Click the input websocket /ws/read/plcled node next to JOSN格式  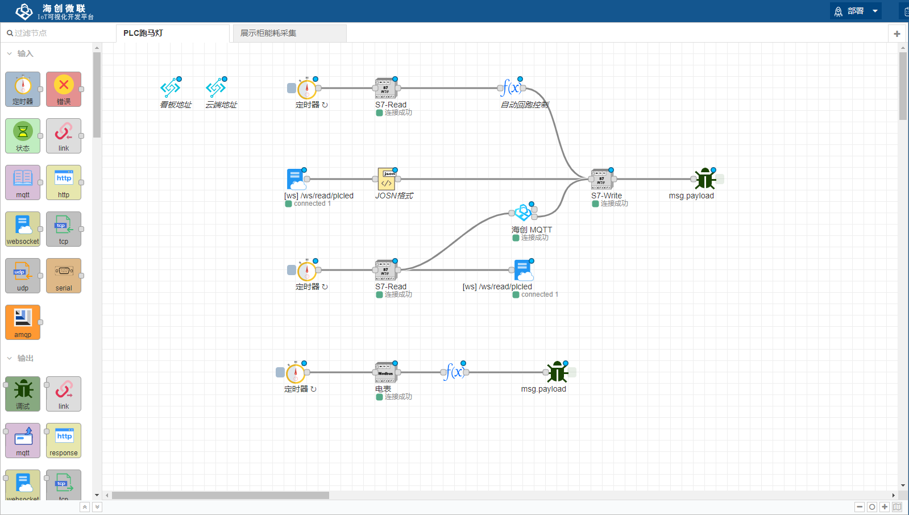[x=296, y=179]
